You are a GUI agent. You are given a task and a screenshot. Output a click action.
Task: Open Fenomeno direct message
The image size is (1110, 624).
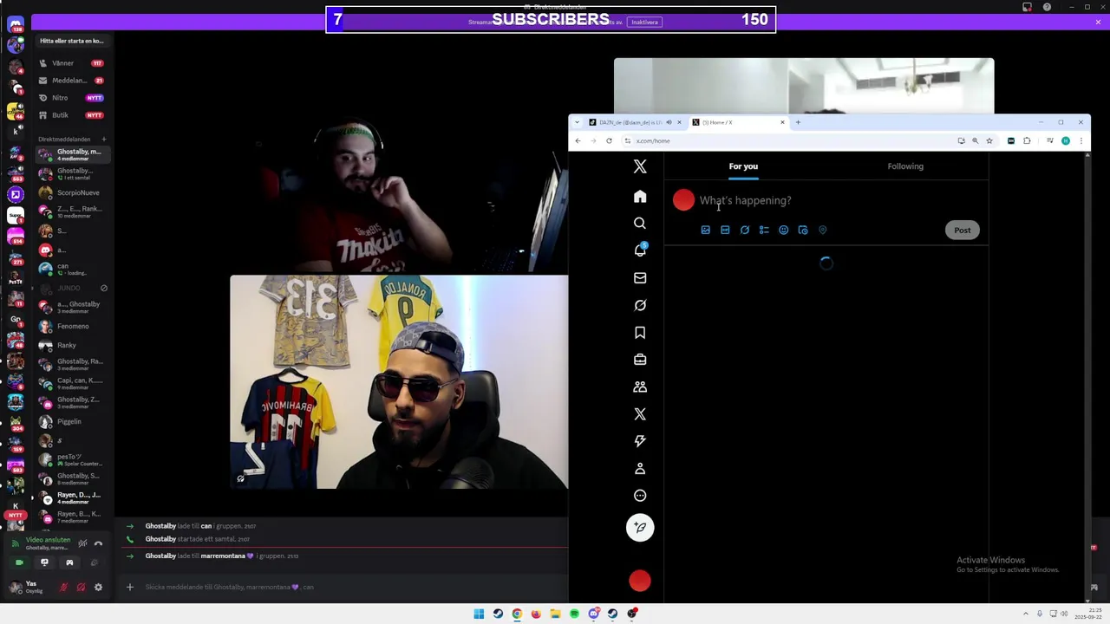(x=71, y=327)
